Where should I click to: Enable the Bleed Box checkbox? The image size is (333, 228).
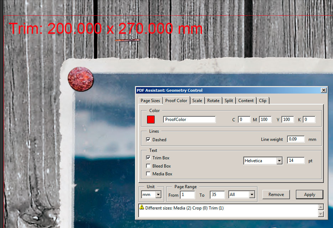coord(148,166)
